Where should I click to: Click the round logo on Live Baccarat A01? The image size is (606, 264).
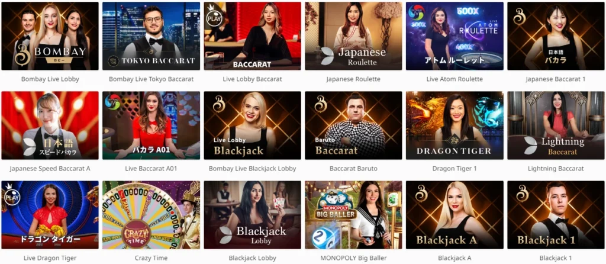coord(112,102)
